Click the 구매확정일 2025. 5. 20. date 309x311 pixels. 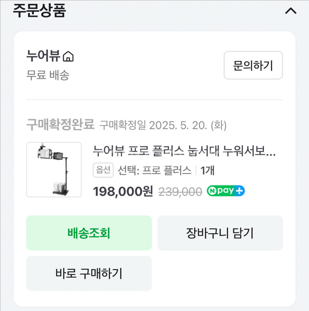(x=163, y=124)
